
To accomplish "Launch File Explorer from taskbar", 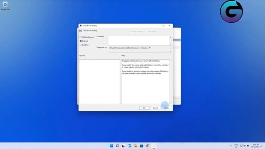I will [x=135, y=146].
